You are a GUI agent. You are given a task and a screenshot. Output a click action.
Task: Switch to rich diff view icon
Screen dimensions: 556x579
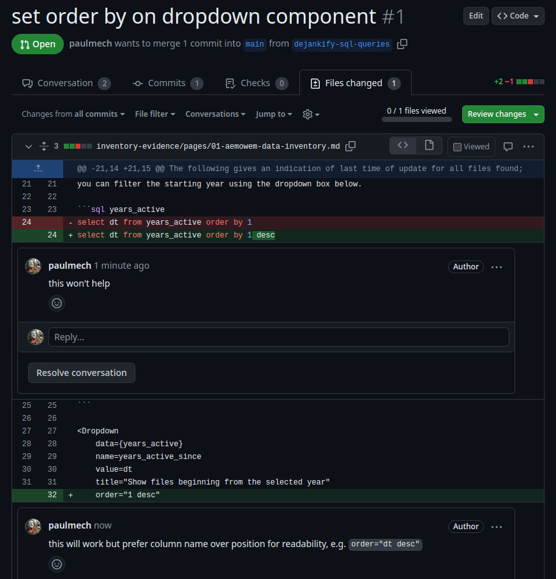[x=429, y=145]
